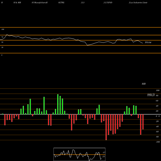
Task: Click the SI & MR header text
Action: [x=17, y=3]
